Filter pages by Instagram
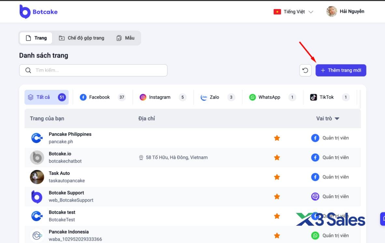The height and width of the screenshot is (243, 385). [x=163, y=97]
